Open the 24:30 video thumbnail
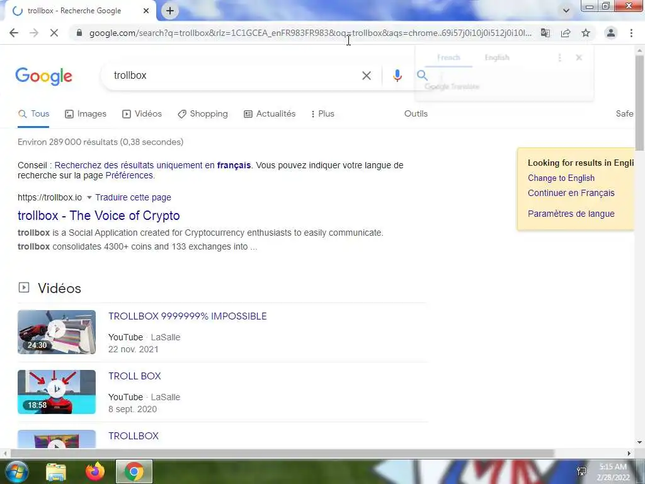645x484 pixels. [x=57, y=332]
